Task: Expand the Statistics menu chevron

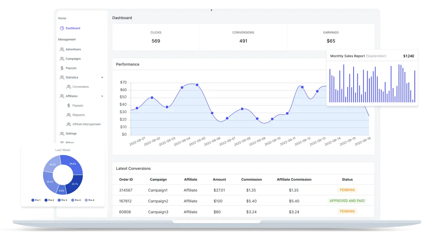Action: point(101,77)
